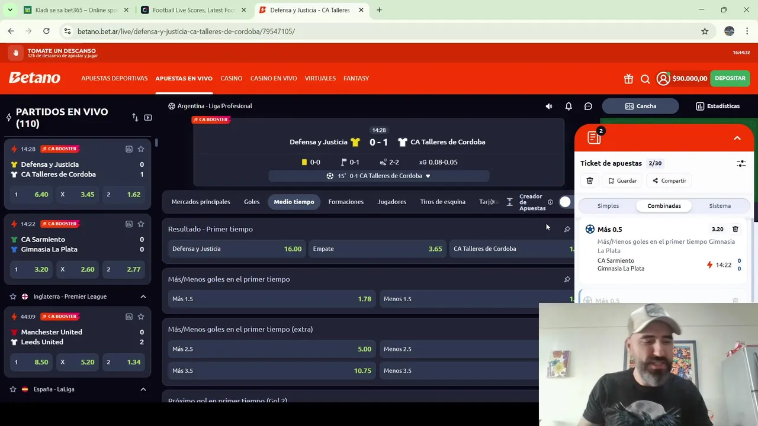Select Más 3.5 odds 10.75
This screenshot has height=426, width=758.
coord(272,371)
